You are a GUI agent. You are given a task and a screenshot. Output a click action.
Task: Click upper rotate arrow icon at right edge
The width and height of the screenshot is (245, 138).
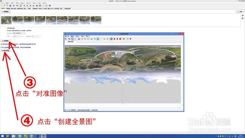(243, 16)
